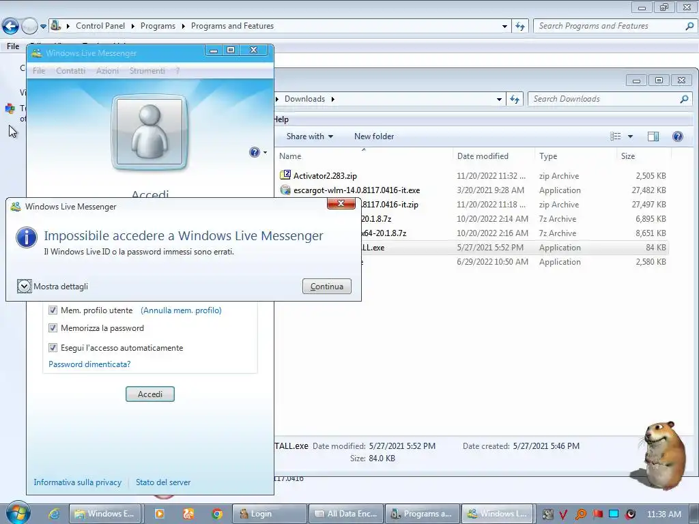
Task: Switch to the Login taskbar window
Action: (269, 514)
